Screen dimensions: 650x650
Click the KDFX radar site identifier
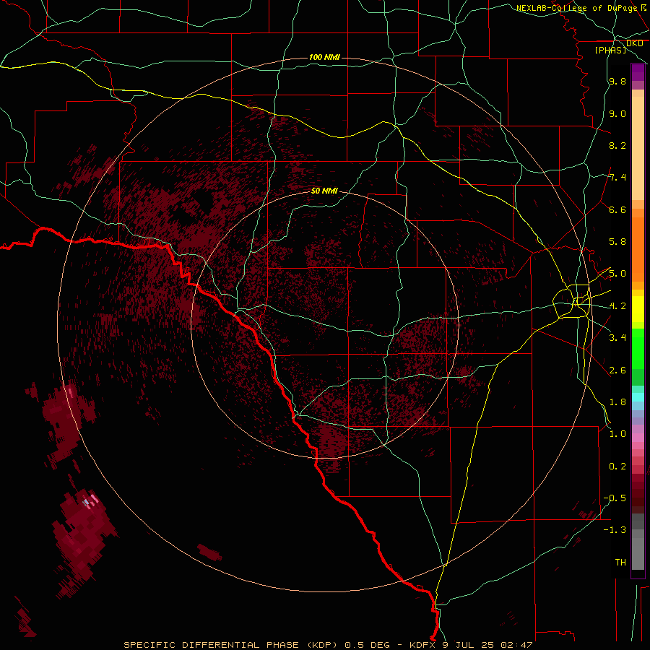(423, 645)
